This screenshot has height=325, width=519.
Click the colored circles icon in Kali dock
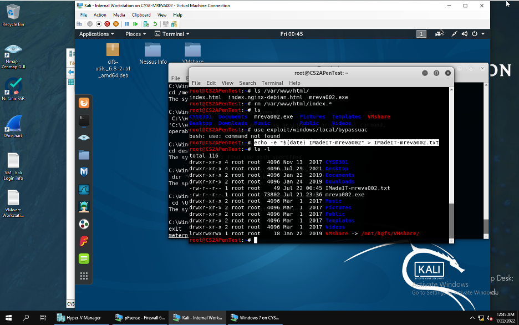[x=84, y=224]
